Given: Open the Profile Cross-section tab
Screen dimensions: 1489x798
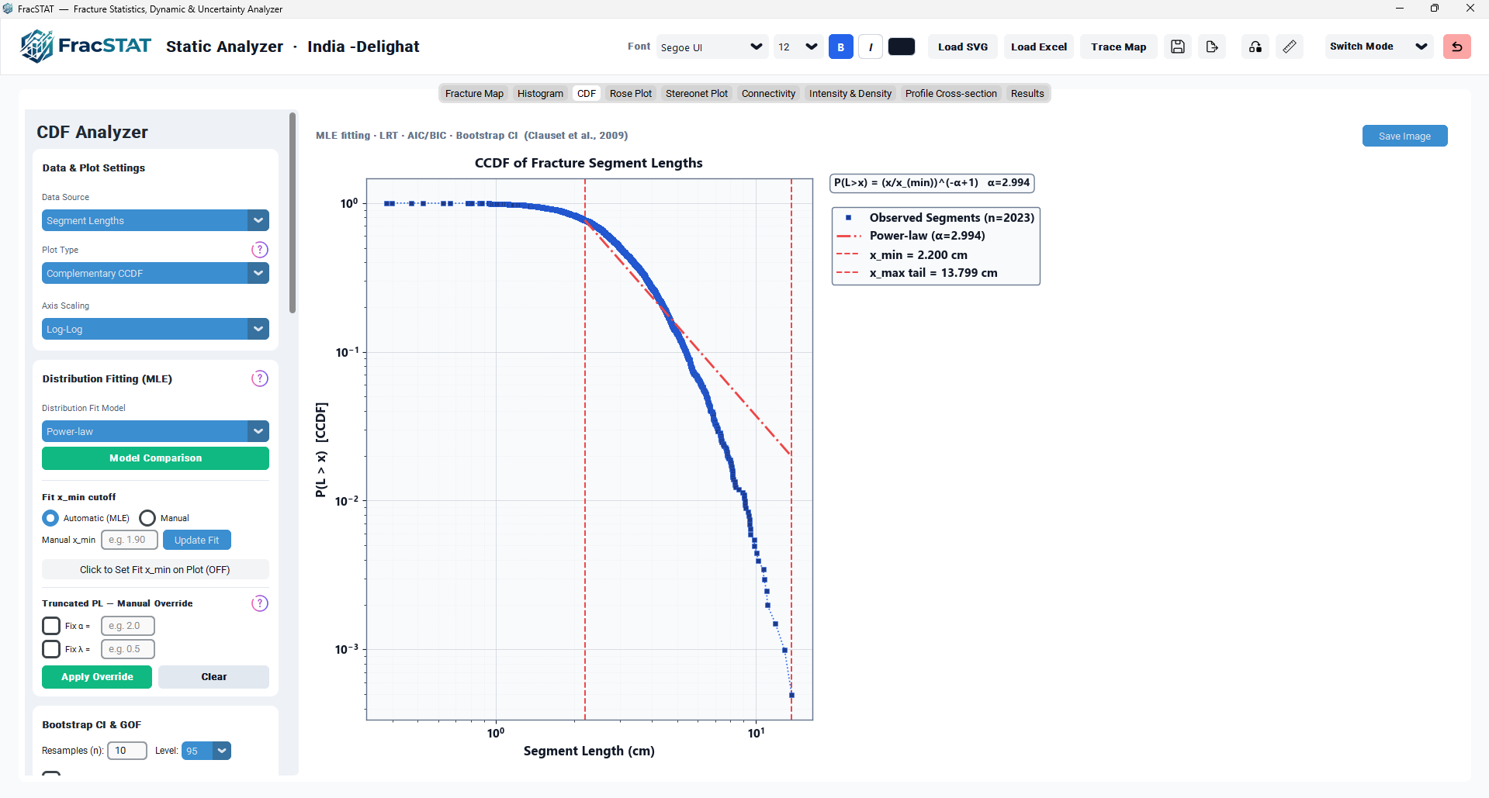Looking at the screenshot, I should pos(951,93).
